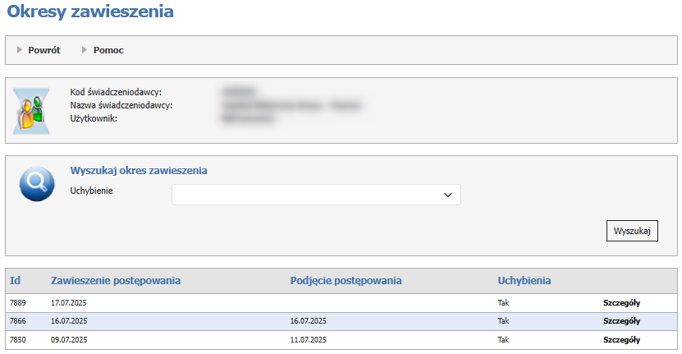Click the Zawieszenie postępowania column header
This screenshot has width=682, height=354.
pyautogui.click(x=116, y=281)
